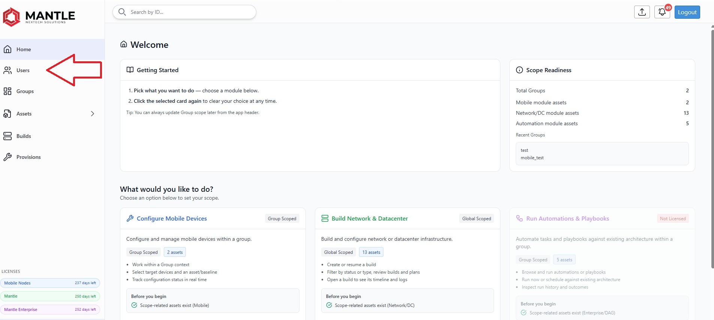Open the Provisions menu item
714x320 pixels.
[x=52, y=157]
